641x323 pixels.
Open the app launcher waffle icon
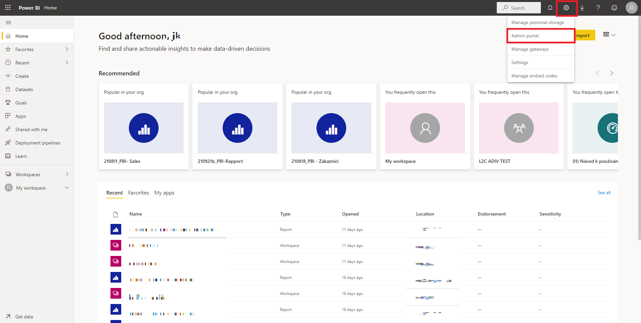click(8, 8)
